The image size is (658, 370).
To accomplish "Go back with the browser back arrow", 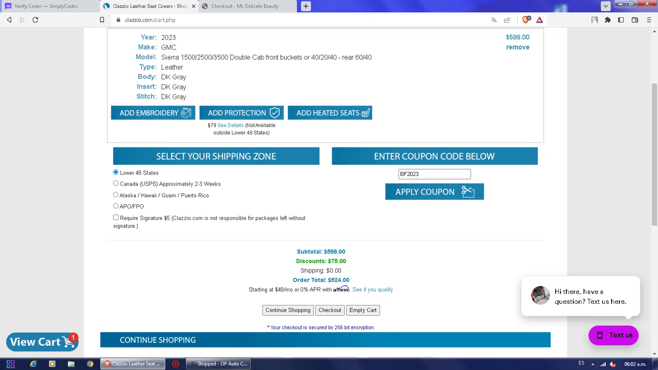I will pyautogui.click(x=9, y=20).
